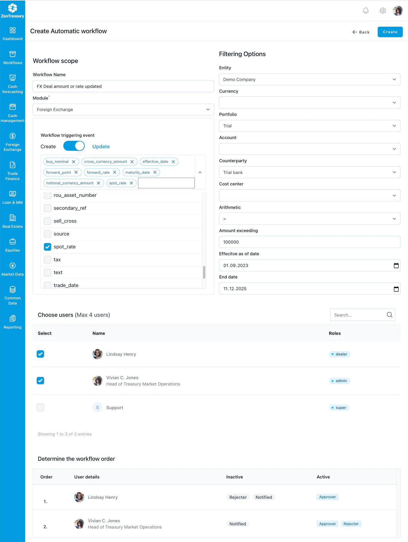Go Back to the previous page
The width and height of the screenshot is (408, 542).
[361, 32]
